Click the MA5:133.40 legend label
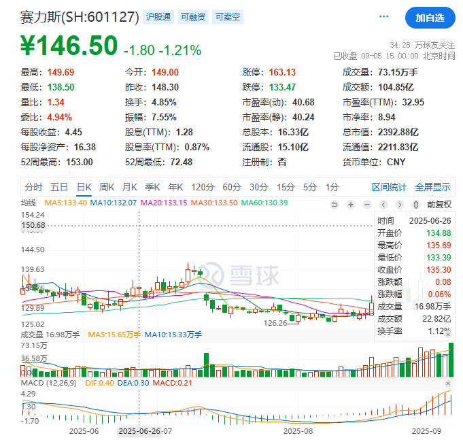 [65, 203]
